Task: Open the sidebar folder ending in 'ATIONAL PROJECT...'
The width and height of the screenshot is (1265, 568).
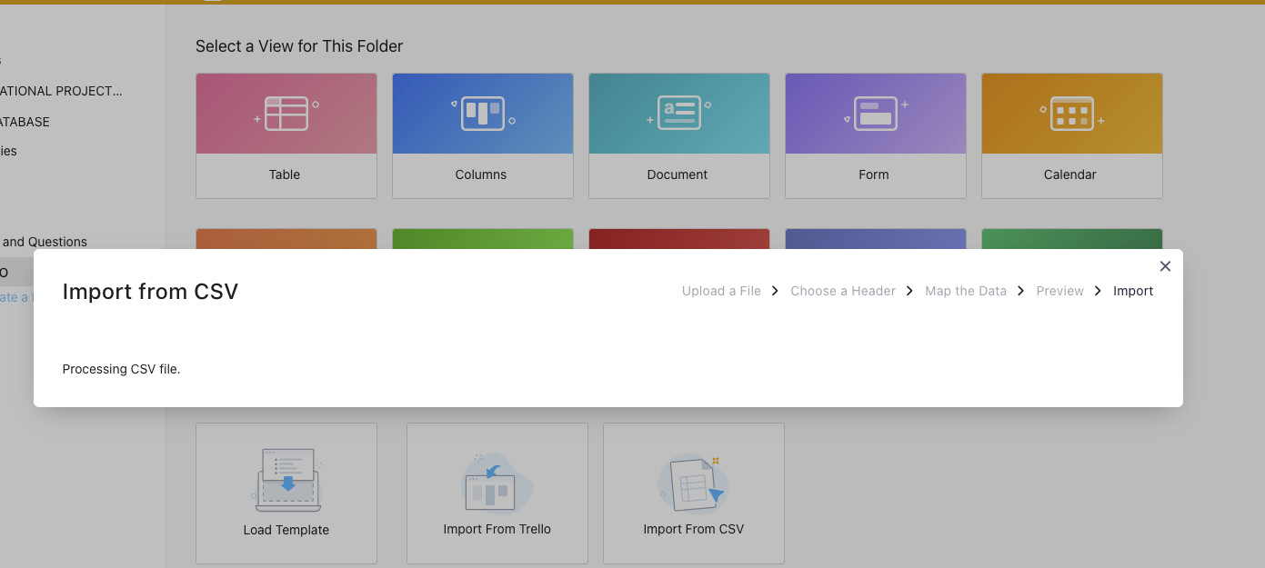Action: 61,91
